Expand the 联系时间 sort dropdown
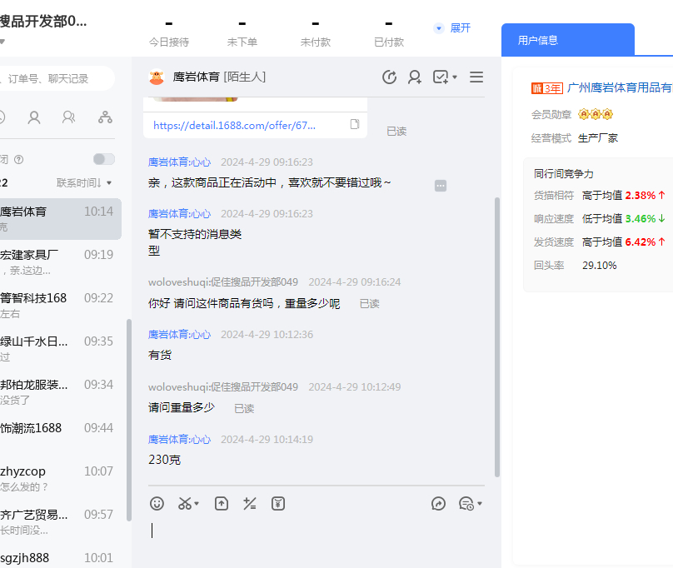The height and width of the screenshot is (568, 673). coord(83,182)
